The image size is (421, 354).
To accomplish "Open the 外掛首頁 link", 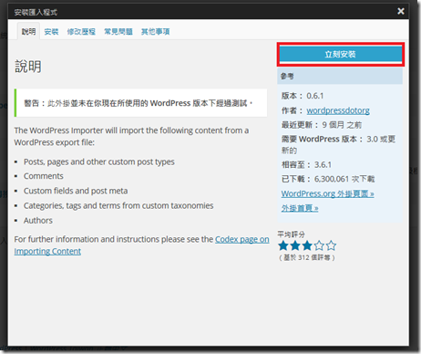I will 300,208.
